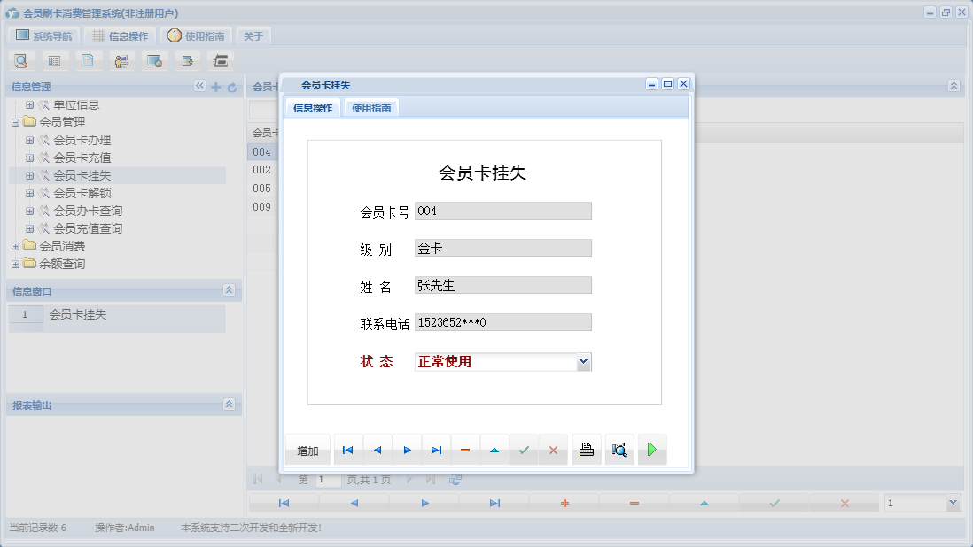Screen dimensions: 973x547
Task: Confirm changes with the green checkmark
Action: click(x=524, y=450)
